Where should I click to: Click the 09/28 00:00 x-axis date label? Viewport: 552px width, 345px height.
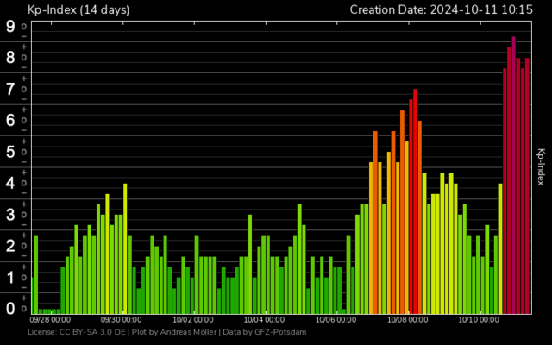pos(50,319)
